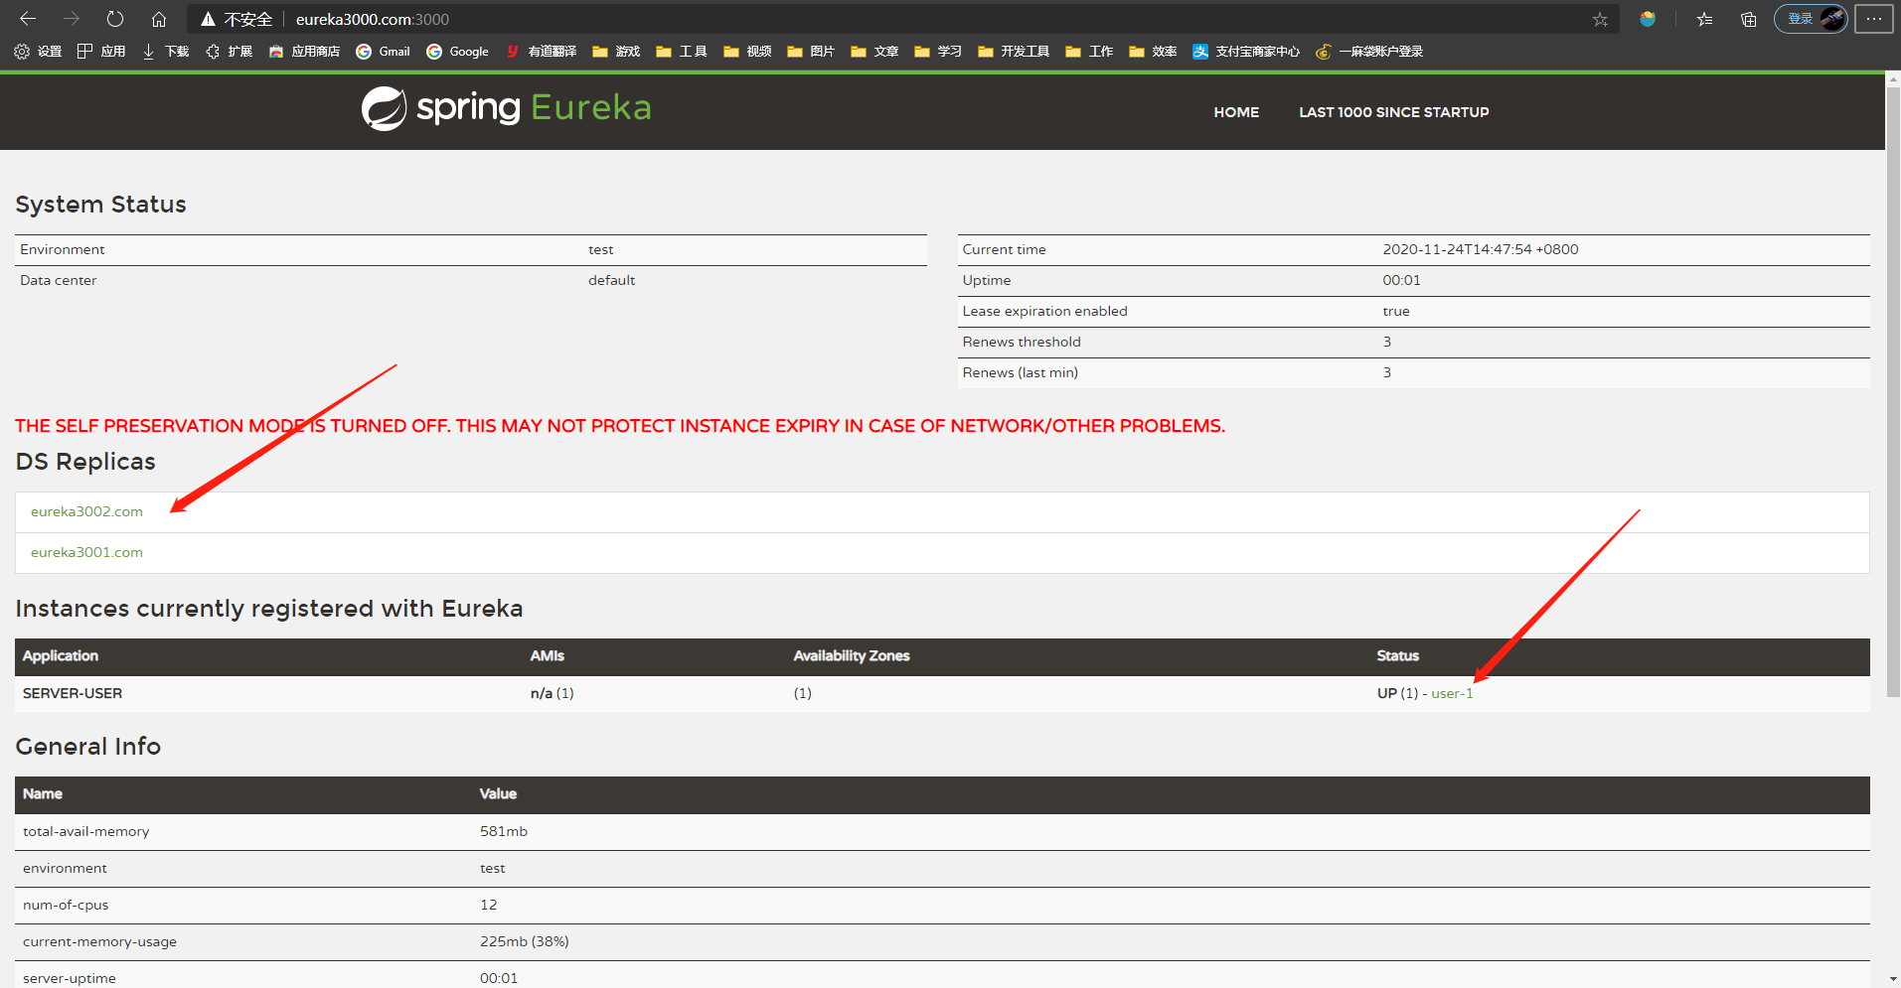
Task: Open the 一麻袋账户登录 bookmark
Action: tap(1369, 52)
